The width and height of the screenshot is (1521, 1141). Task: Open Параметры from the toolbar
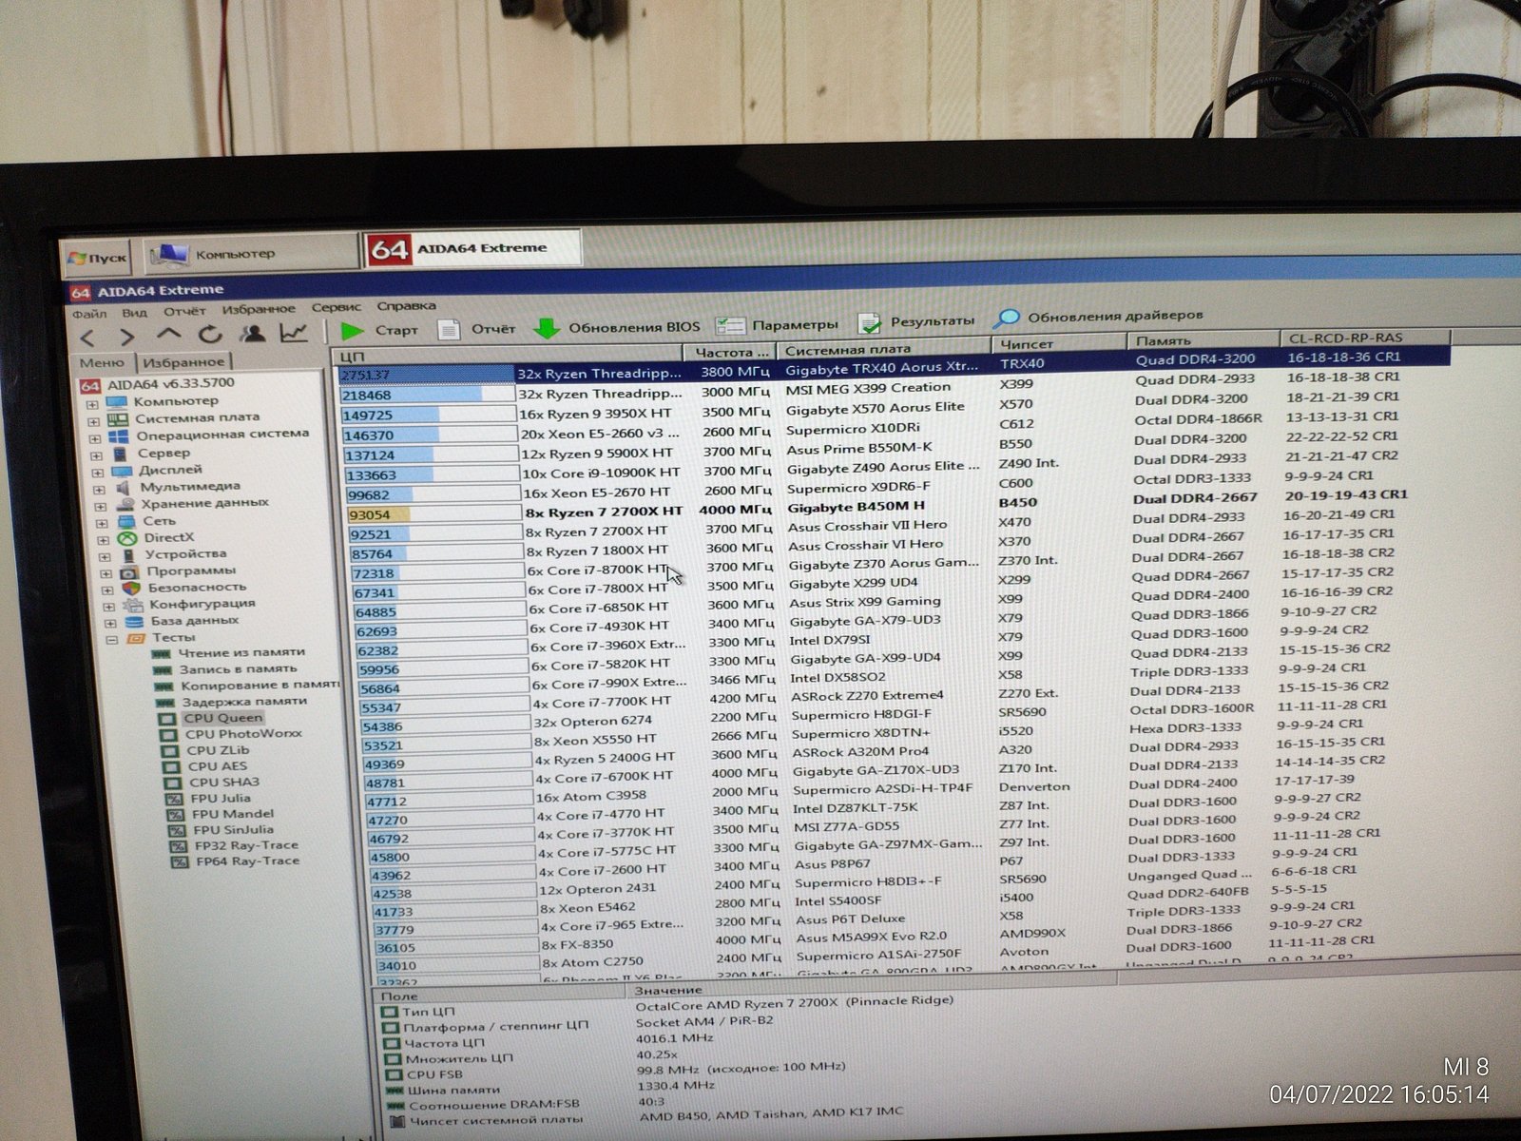point(777,325)
